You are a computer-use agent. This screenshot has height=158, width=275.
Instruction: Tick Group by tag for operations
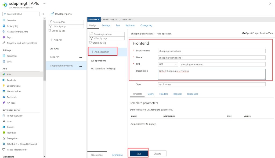coord(91,43)
